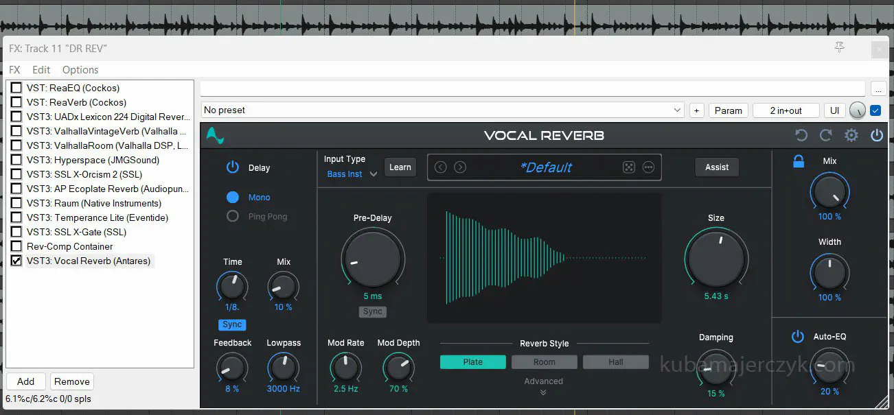The height and width of the screenshot is (415, 894).
Task: Open the No preset dropdown
Action: pos(443,110)
